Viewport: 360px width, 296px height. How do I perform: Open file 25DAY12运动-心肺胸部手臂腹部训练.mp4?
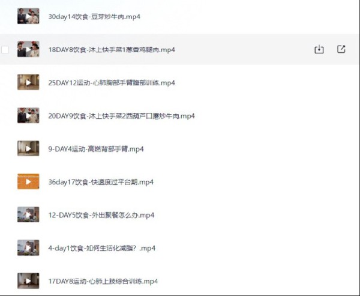coord(112,83)
